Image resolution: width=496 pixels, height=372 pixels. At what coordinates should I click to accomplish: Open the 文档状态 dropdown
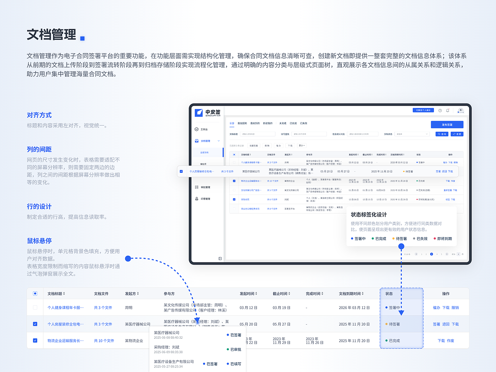411,134
